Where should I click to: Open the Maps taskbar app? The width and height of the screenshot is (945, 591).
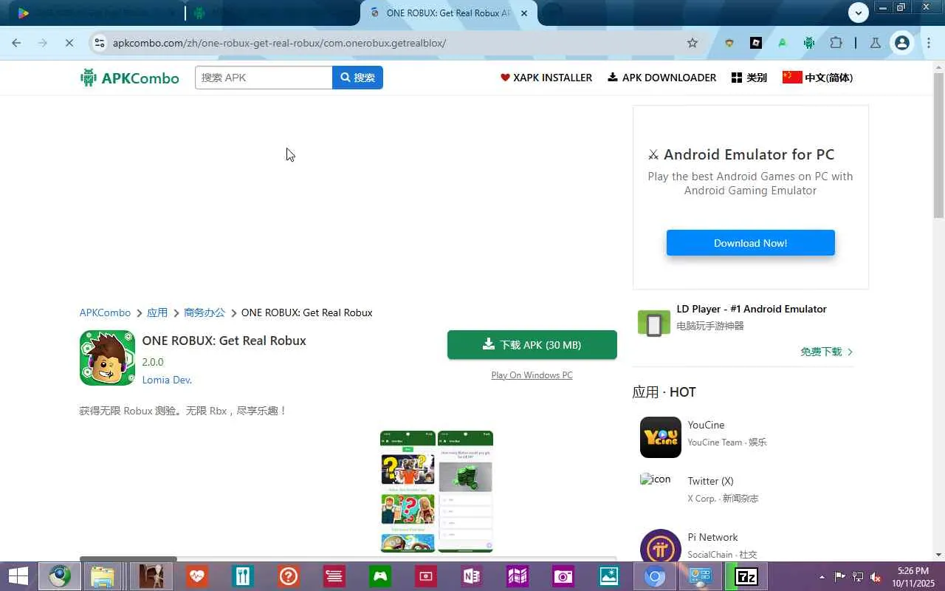pyautogui.click(x=518, y=576)
